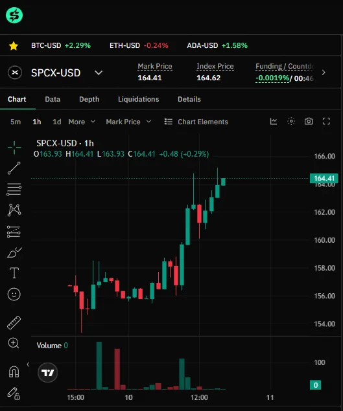This screenshot has height=411, width=343.
Task: Open the Mark Price source dropdown
Action: pos(128,122)
